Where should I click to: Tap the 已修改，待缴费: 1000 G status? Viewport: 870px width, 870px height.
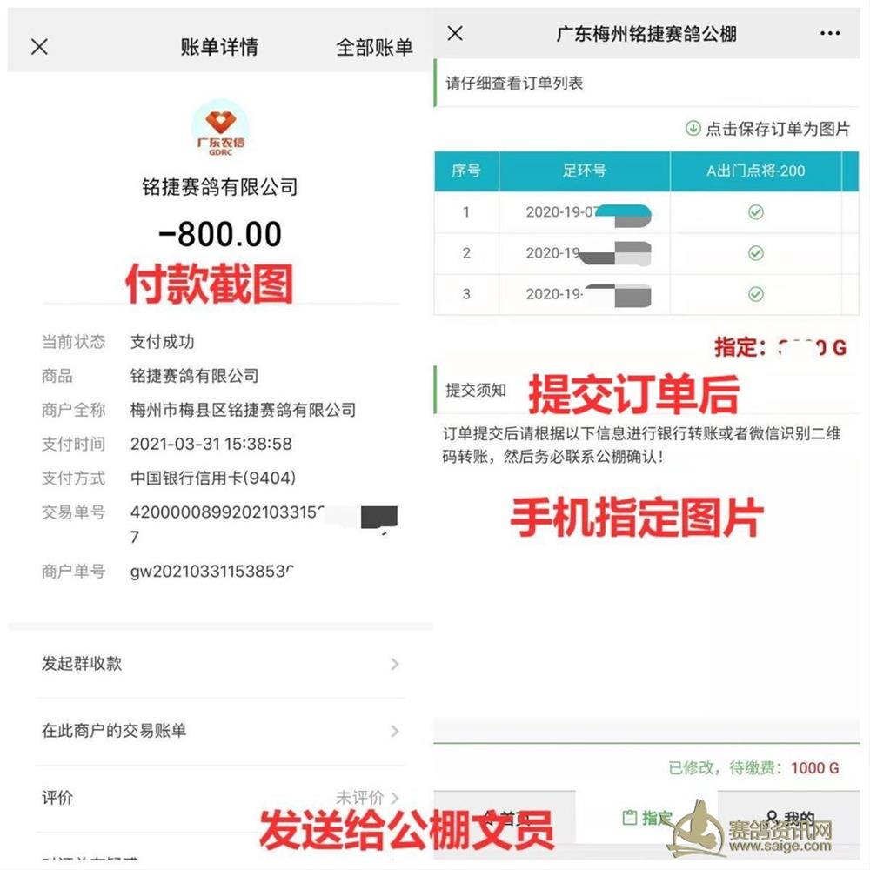click(753, 768)
